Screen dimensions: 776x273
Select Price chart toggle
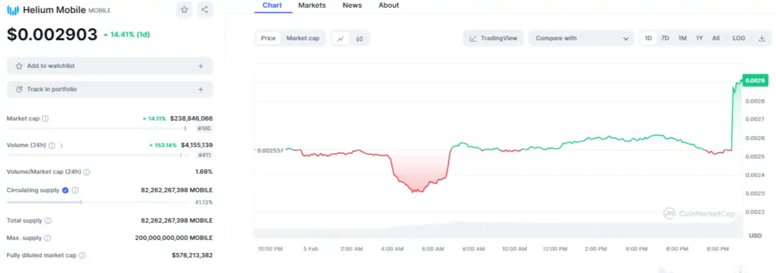268,38
